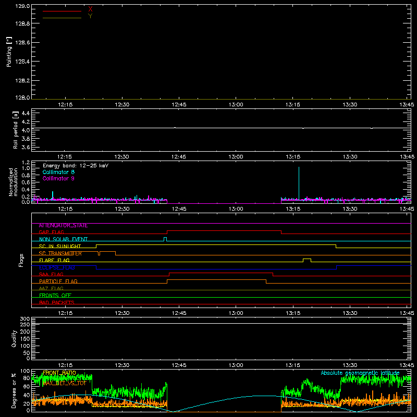Image resolution: width=417 pixels, height=417 pixels.
Task: Click the Normalized modulation axis title
Action: 14,182
